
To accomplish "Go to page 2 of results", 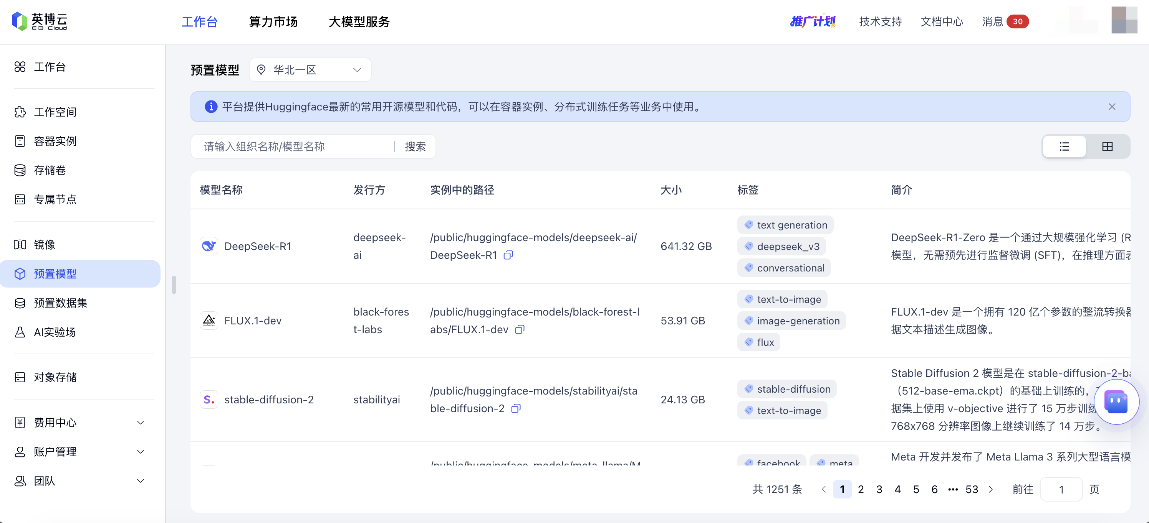I will coord(861,489).
